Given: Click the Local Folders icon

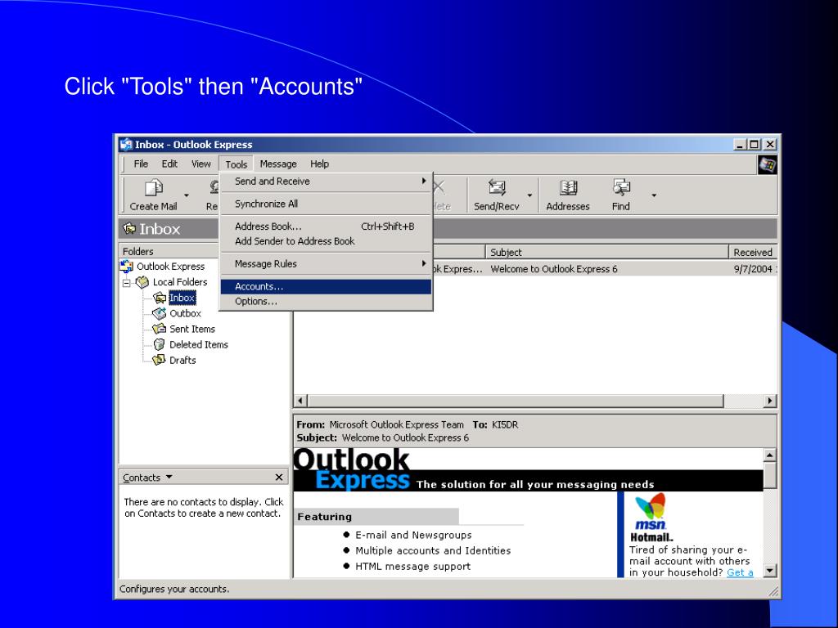Looking at the screenshot, I should click(142, 282).
